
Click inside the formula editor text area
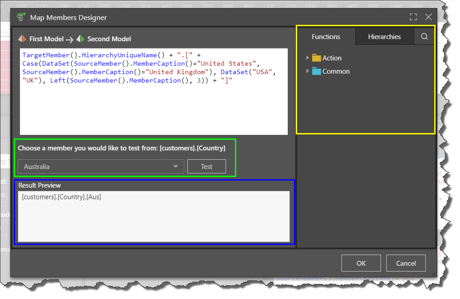(154, 106)
